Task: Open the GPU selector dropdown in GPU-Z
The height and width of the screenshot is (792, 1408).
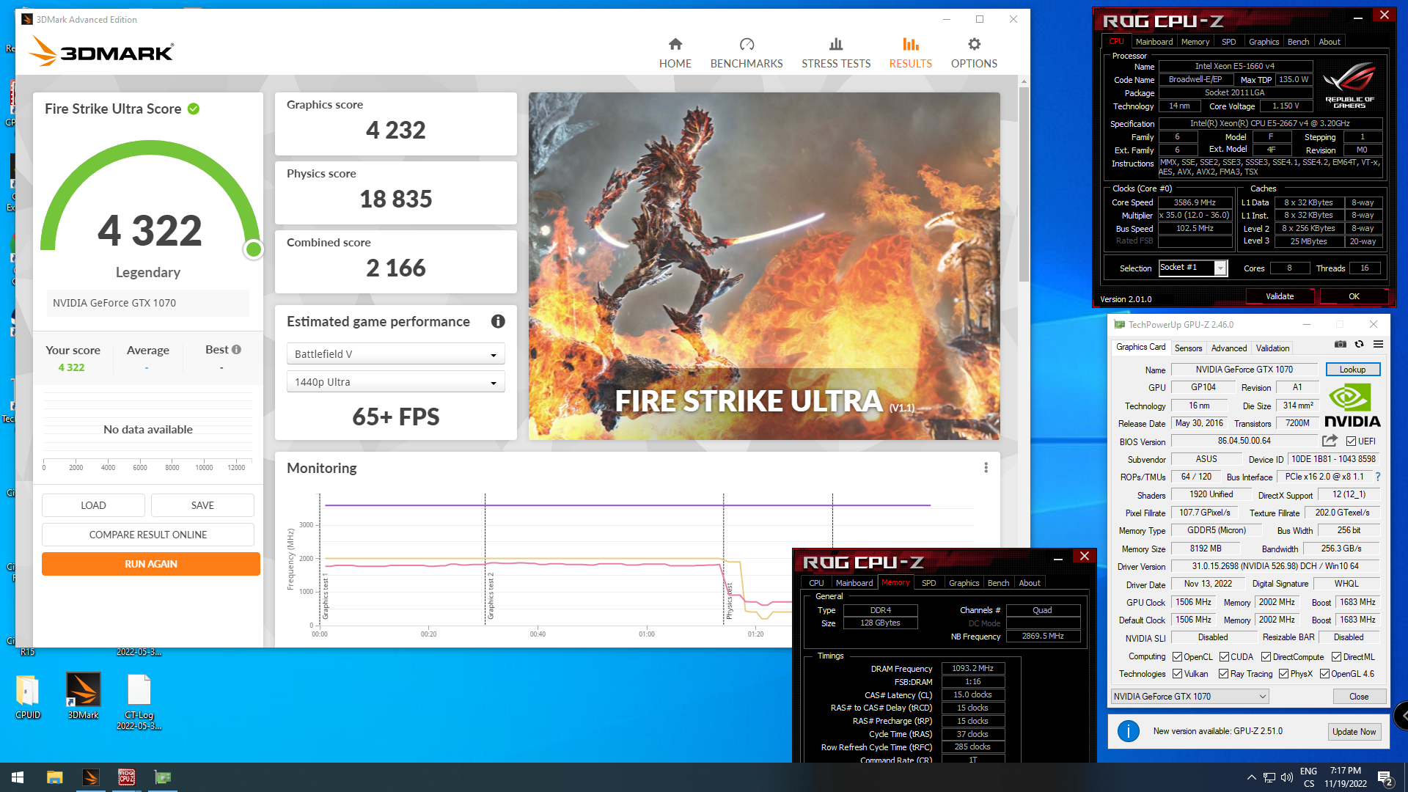Action: [1189, 697]
